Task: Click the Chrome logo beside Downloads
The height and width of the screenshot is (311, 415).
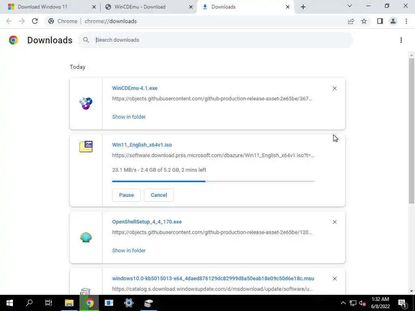Action: click(13, 40)
